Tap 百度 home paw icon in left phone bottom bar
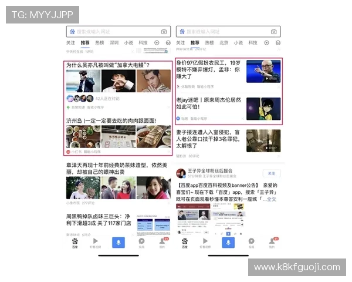The width and height of the screenshot is (352, 282). tap(75, 243)
